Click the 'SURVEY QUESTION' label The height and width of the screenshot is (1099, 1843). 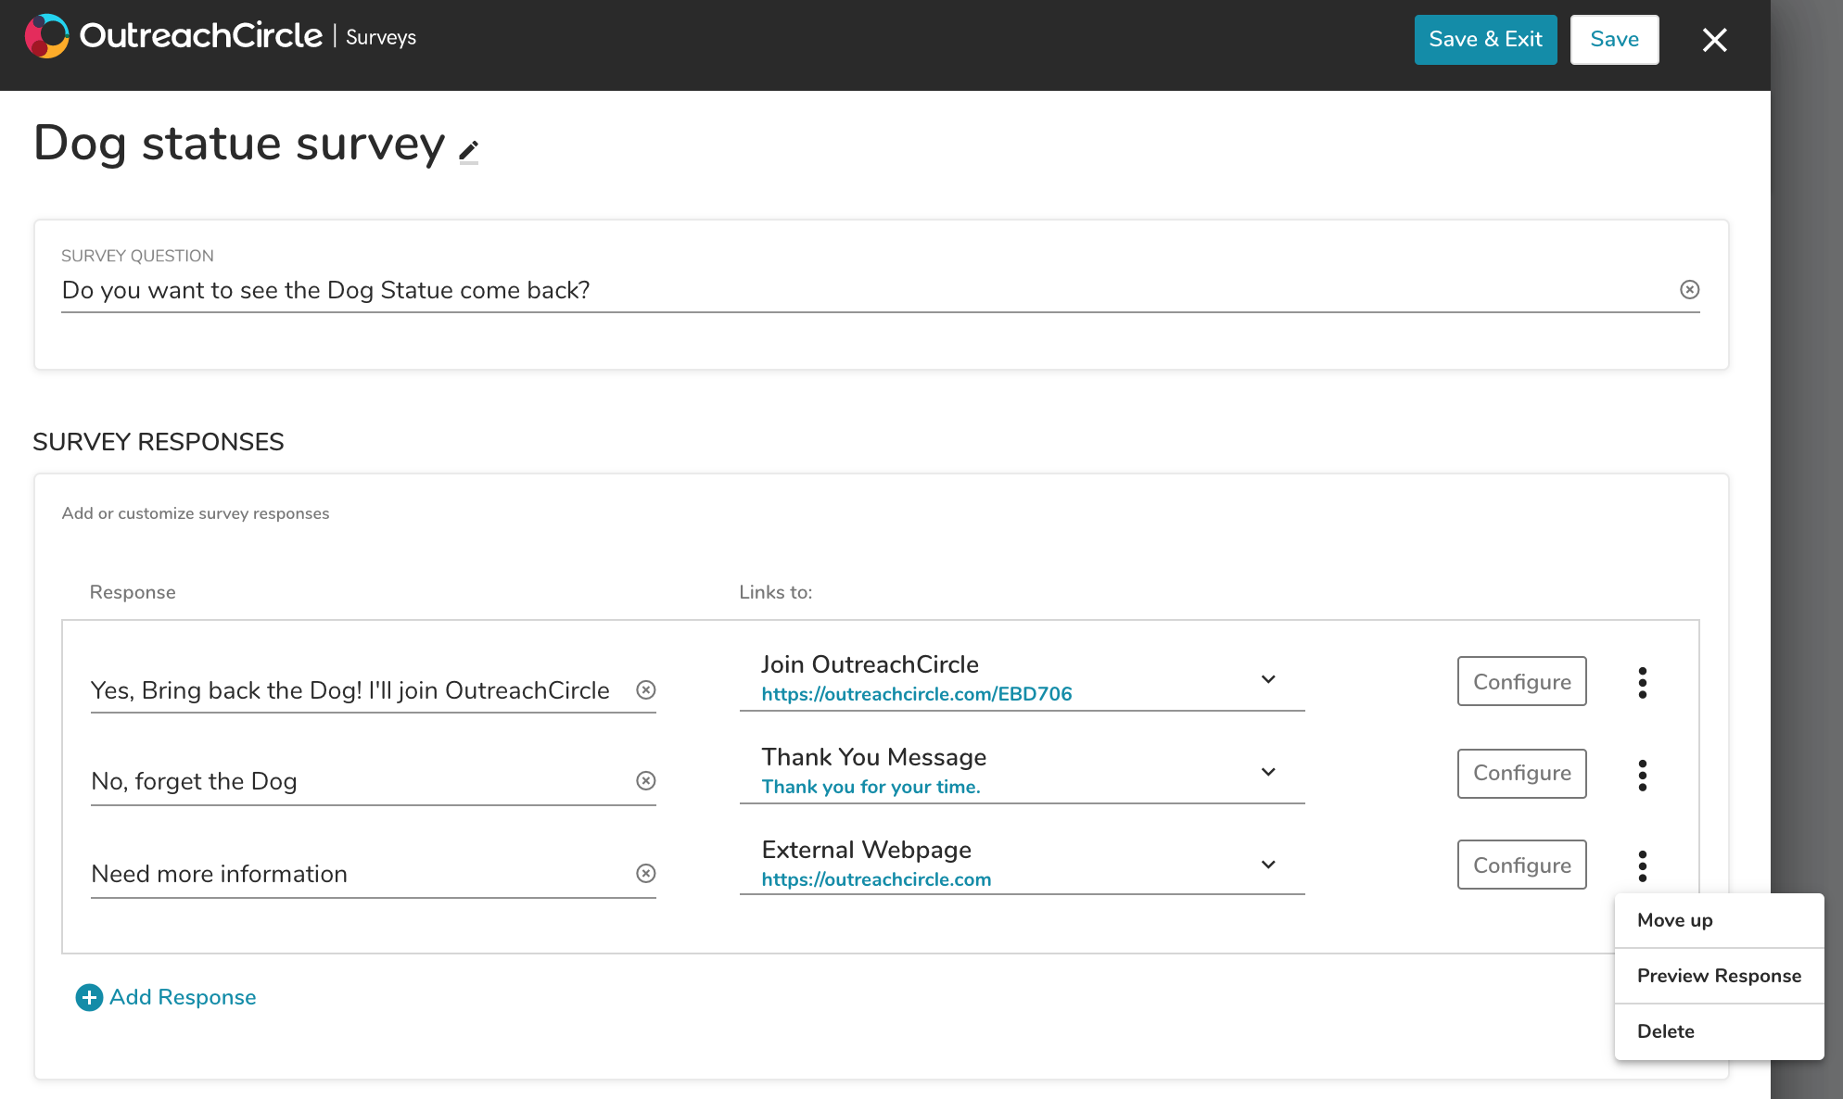coord(137,256)
